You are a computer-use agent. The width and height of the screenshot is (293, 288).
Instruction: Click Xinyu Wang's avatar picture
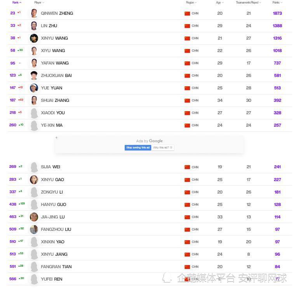click(34, 38)
